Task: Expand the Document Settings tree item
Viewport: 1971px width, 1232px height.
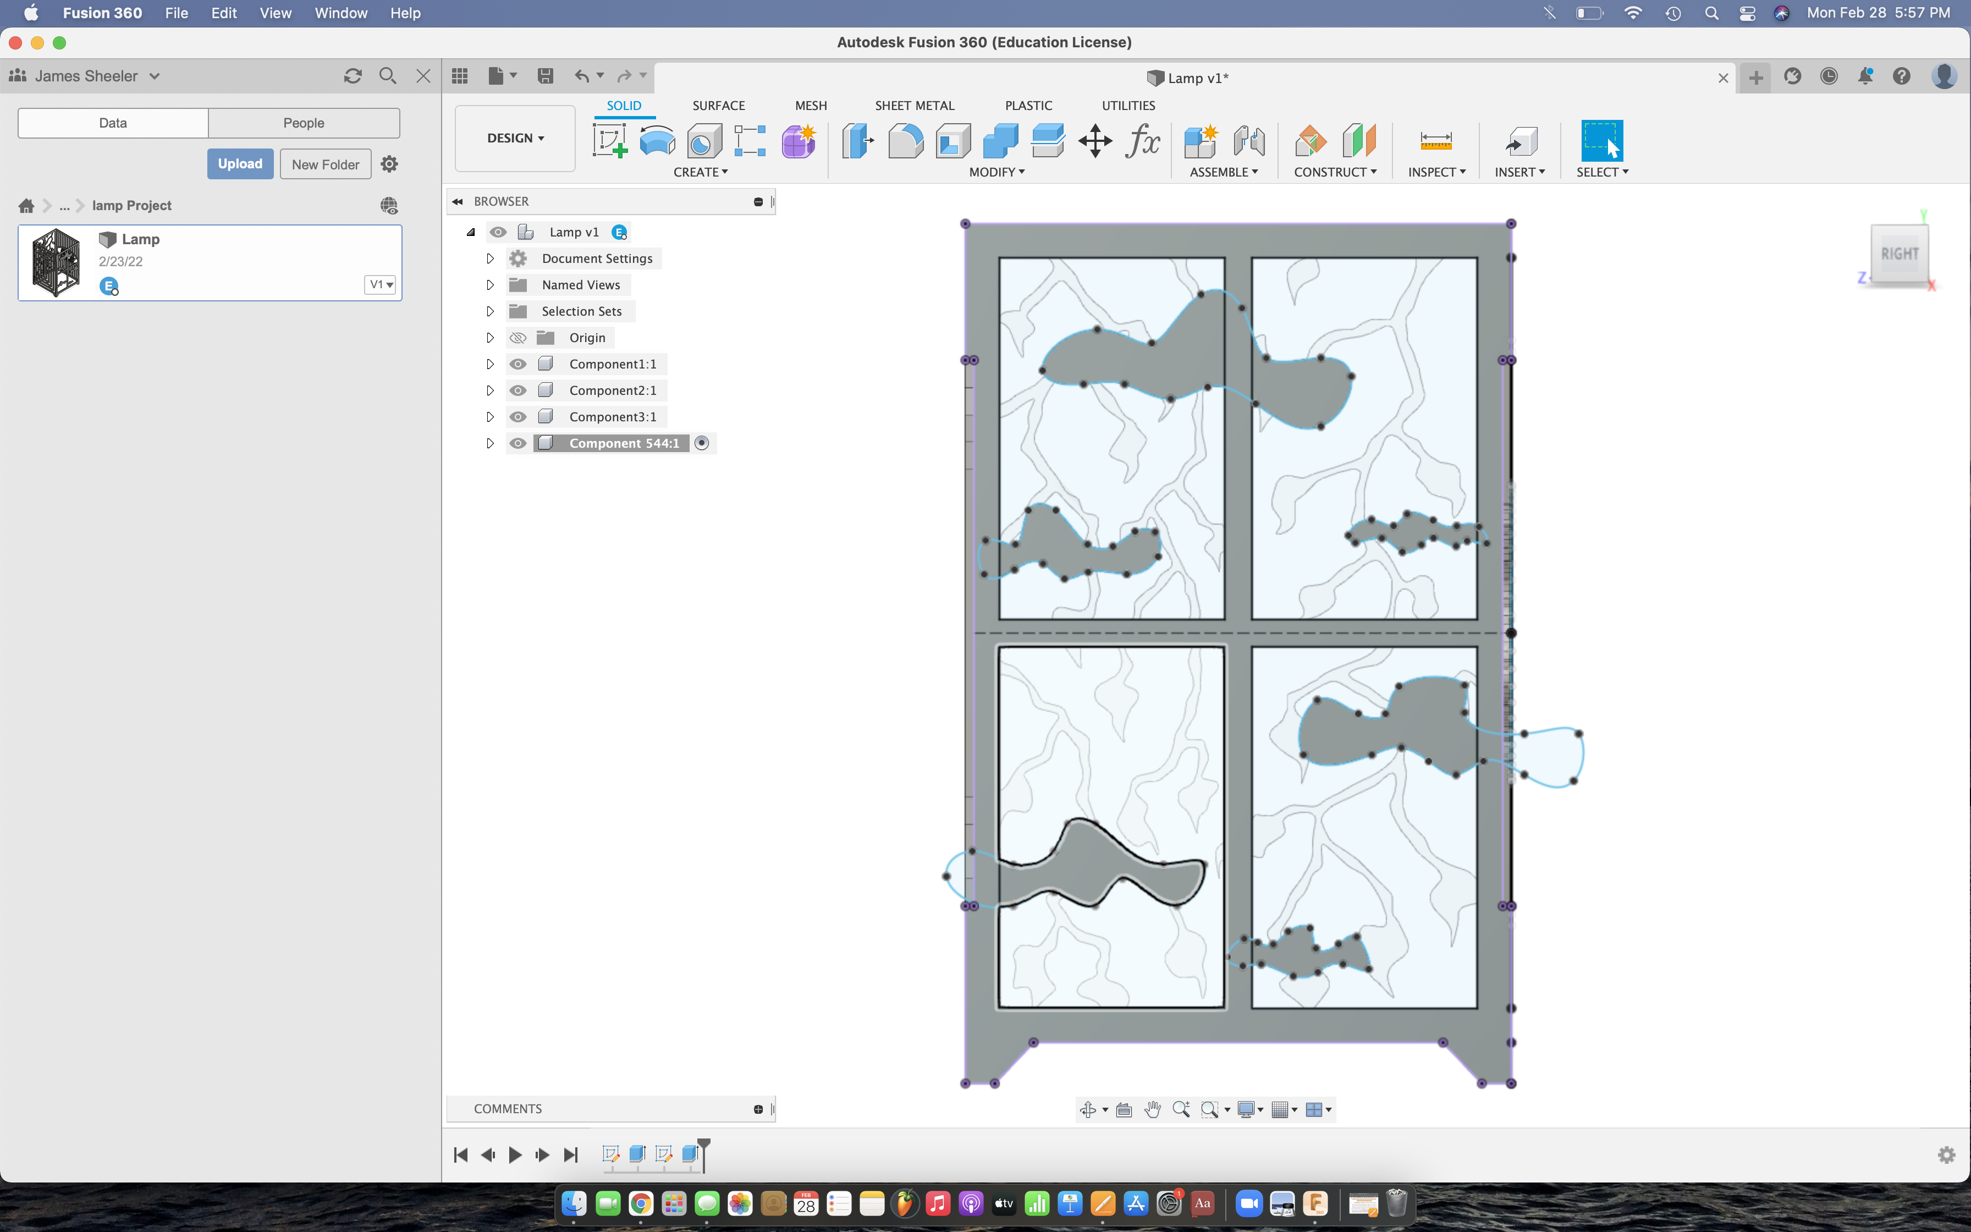Action: [x=489, y=258]
